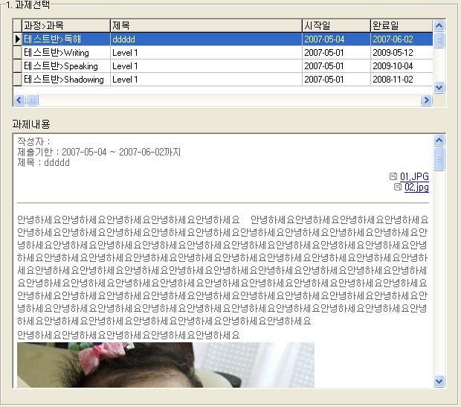
Task: Click the current-row arrow marker on the 독해 row
Action: (x=17, y=39)
